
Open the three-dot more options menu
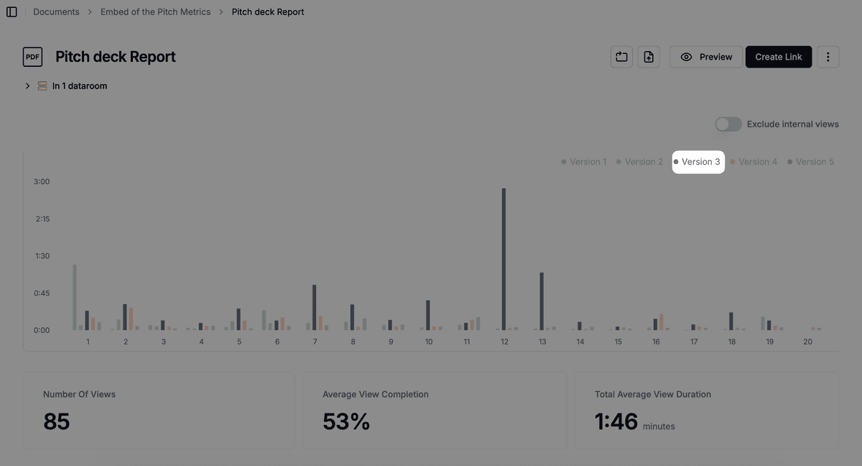point(828,57)
